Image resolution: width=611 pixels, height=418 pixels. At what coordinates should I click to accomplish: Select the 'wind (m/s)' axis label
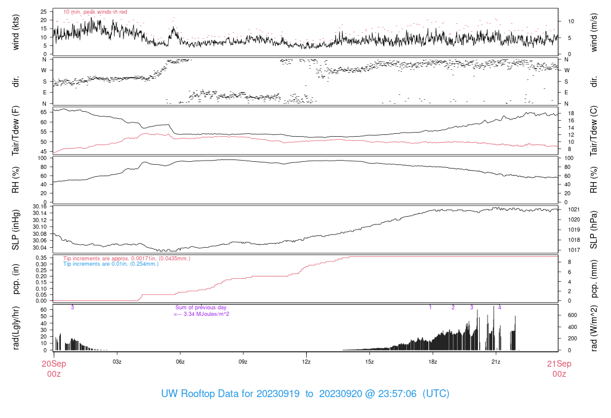[594, 32]
